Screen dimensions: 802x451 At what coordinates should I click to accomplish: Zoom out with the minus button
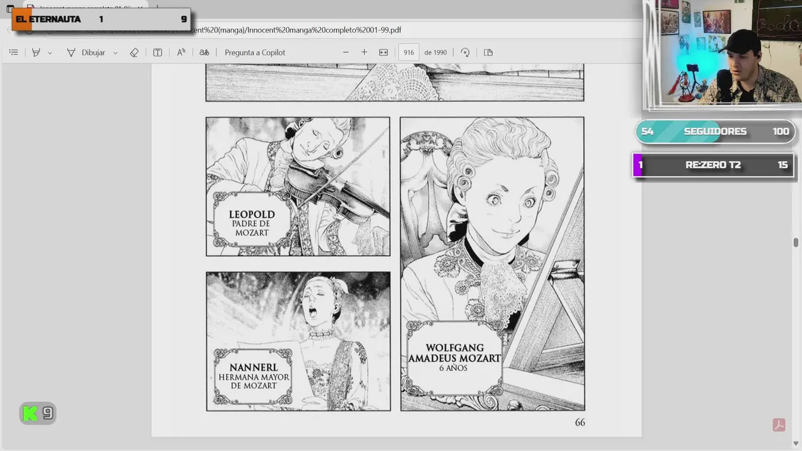[x=345, y=53]
